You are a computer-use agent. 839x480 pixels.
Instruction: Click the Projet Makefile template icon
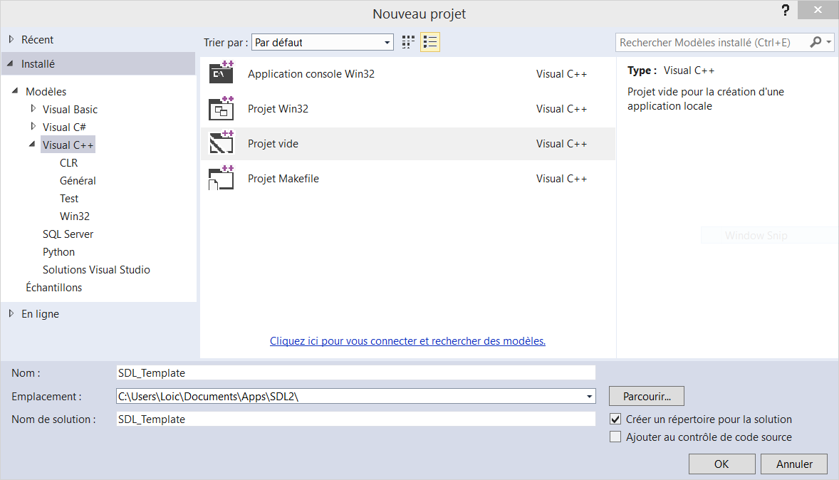(222, 179)
